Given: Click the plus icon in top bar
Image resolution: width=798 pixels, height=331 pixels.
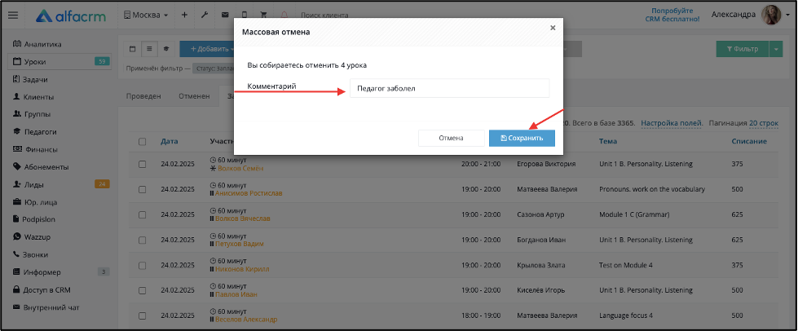Looking at the screenshot, I should (184, 15).
